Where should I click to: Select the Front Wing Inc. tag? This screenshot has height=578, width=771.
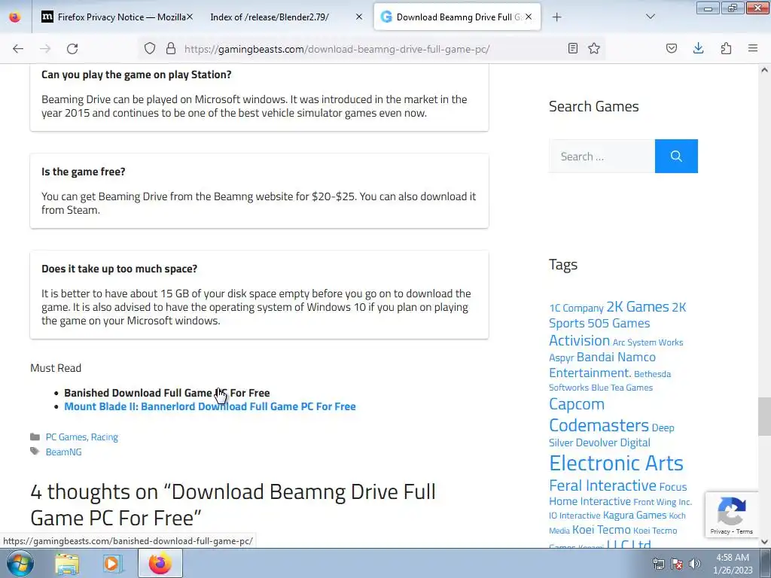coord(663,502)
